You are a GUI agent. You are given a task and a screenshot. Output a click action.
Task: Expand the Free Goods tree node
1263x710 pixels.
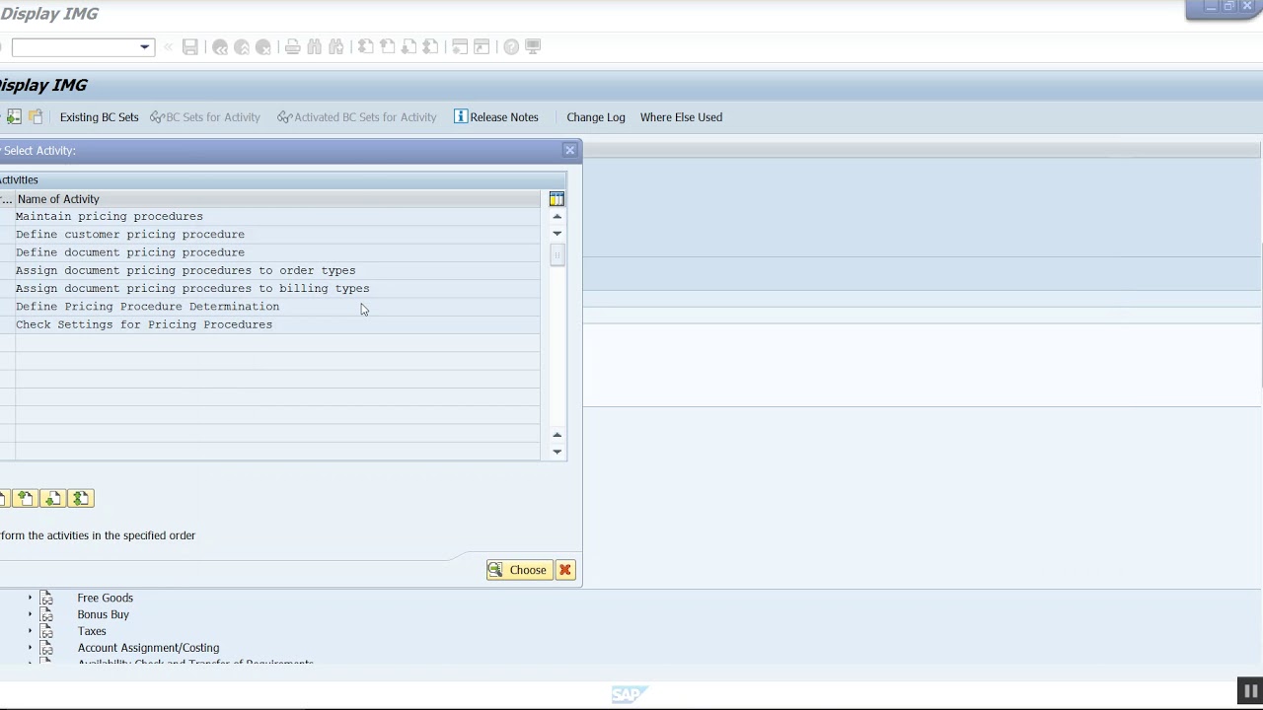coord(30,598)
